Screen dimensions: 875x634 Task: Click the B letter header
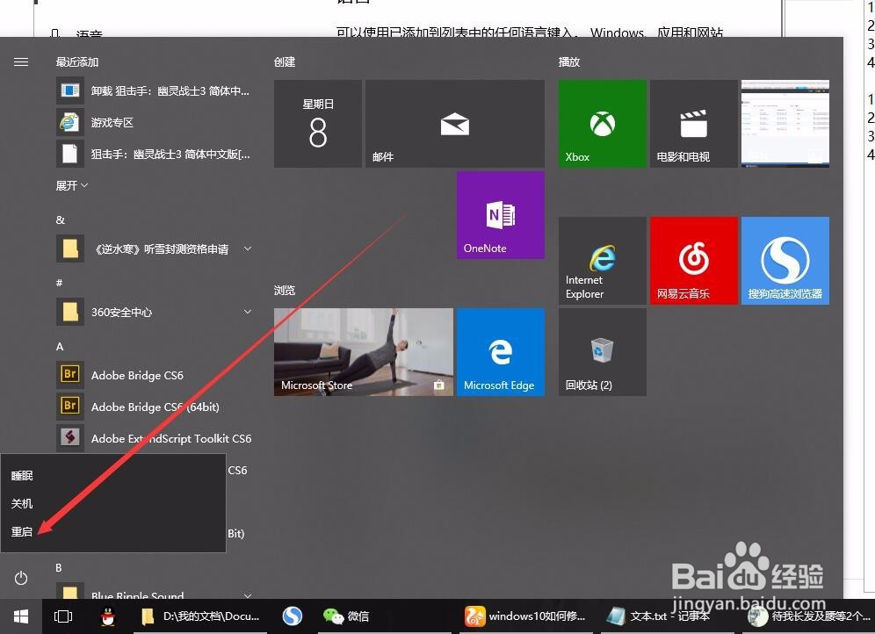(x=59, y=567)
